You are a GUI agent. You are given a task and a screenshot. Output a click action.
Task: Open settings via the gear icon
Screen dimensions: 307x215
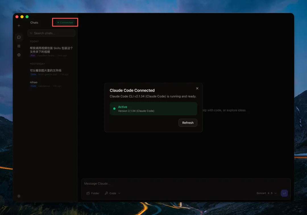(19, 55)
